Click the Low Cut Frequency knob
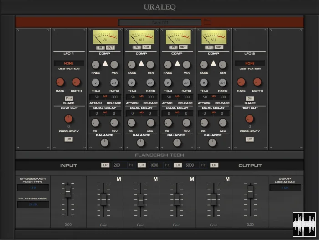This screenshot has width=319, height=240. [68, 118]
